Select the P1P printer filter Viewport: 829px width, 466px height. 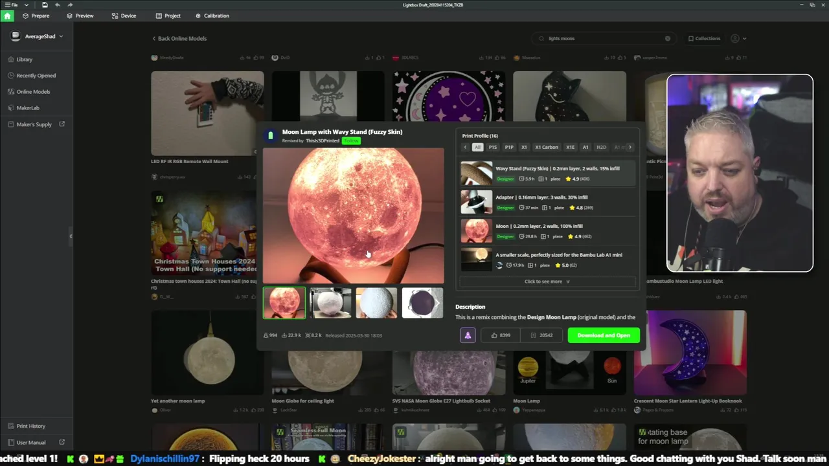point(509,147)
